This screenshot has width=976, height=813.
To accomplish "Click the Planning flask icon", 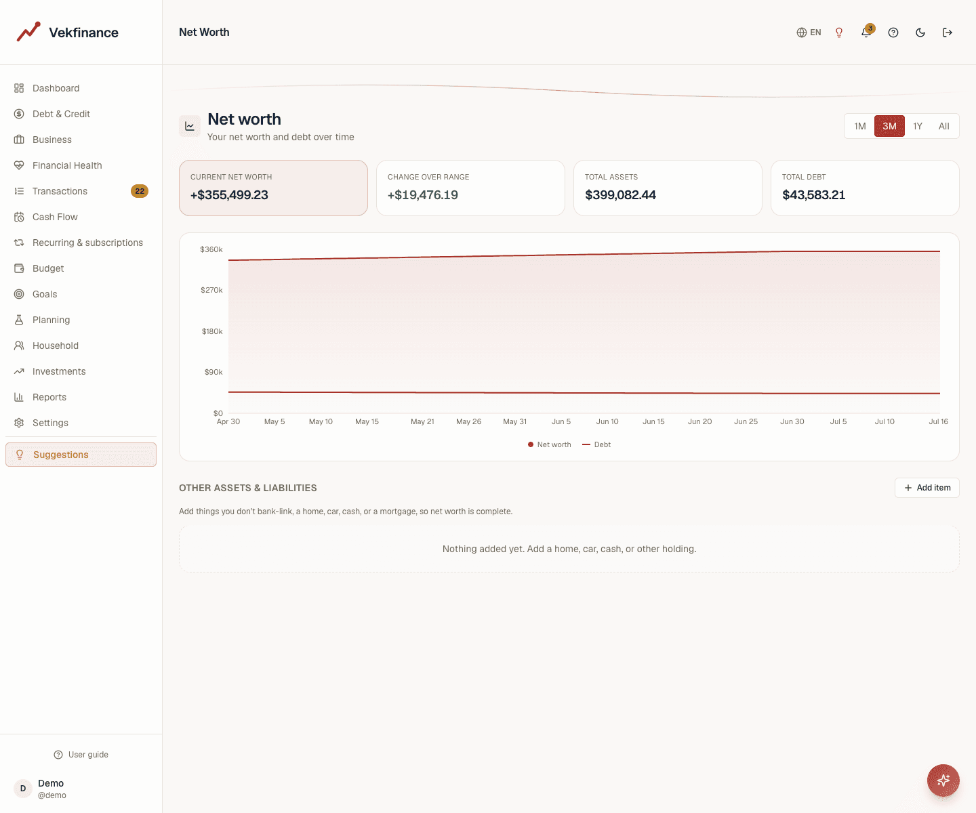I will (x=19, y=320).
